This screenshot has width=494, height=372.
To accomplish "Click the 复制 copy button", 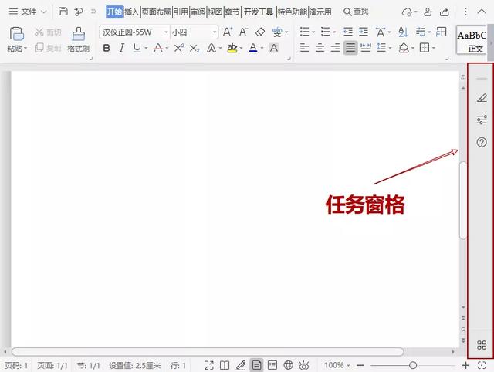I will (x=48, y=48).
